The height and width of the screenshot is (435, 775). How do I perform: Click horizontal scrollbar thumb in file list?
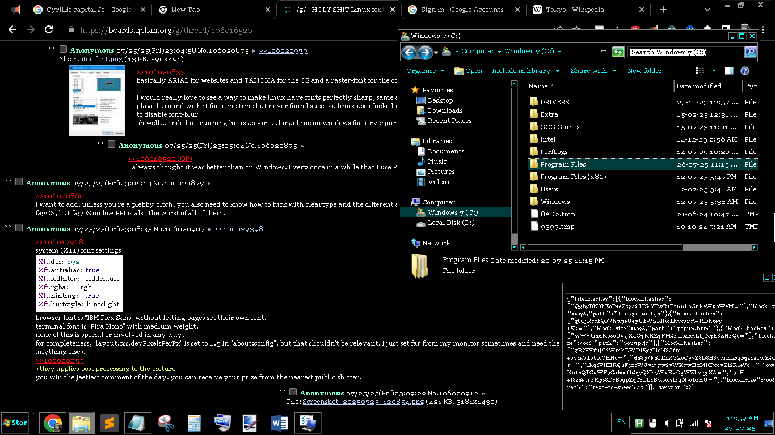tap(716, 248)
